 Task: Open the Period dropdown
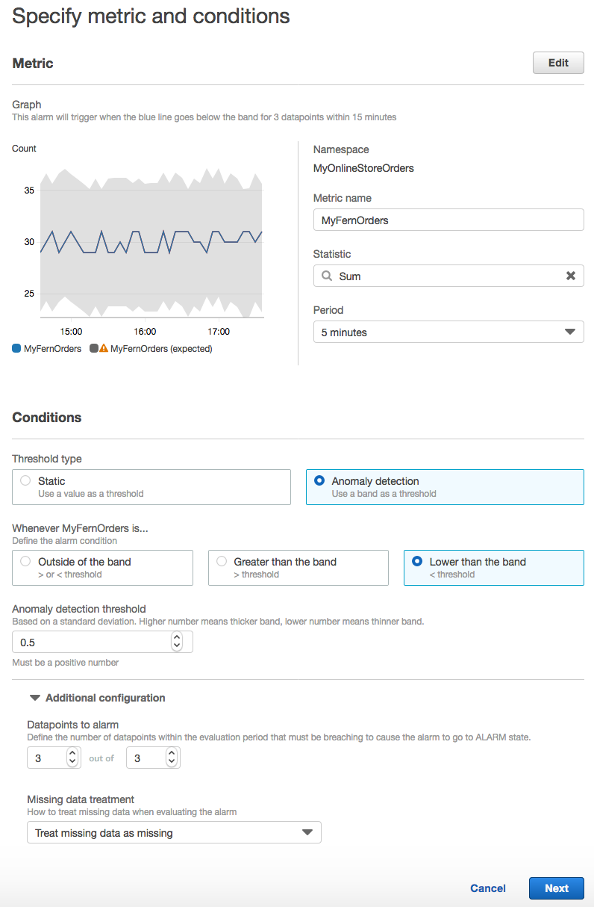click(x=448, y=332)
